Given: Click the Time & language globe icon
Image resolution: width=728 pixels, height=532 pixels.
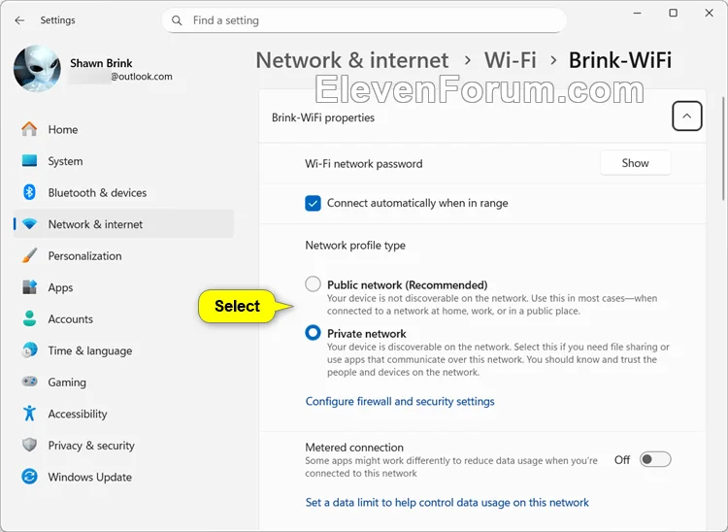Looking at the screenshot, I should point(29,350).
